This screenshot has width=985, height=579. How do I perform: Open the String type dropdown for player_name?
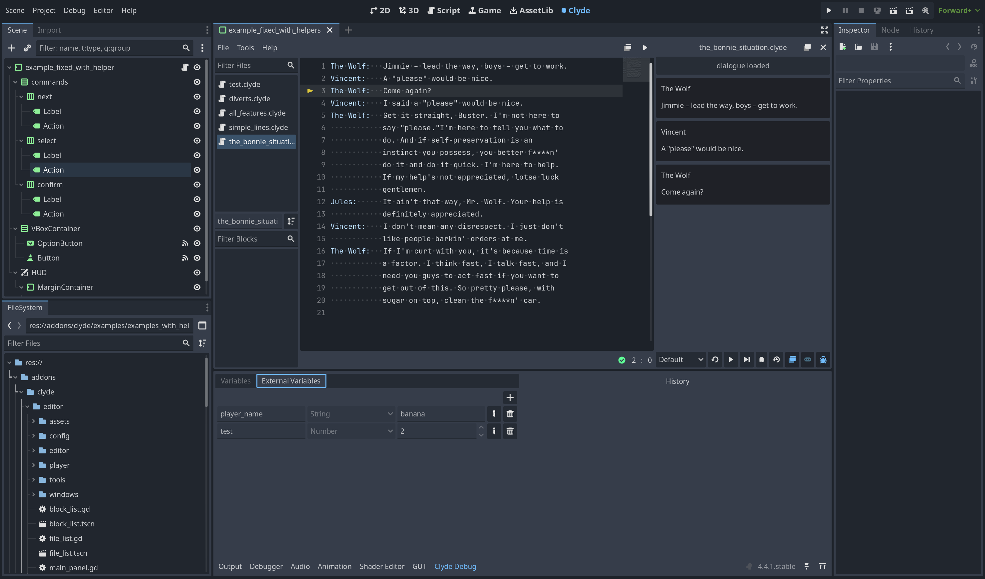tap(350, 414)
